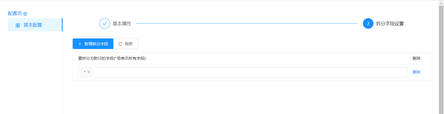Click the checkmark circle for step one
This screenshot has height=114, width=444.
click(104, 23)
